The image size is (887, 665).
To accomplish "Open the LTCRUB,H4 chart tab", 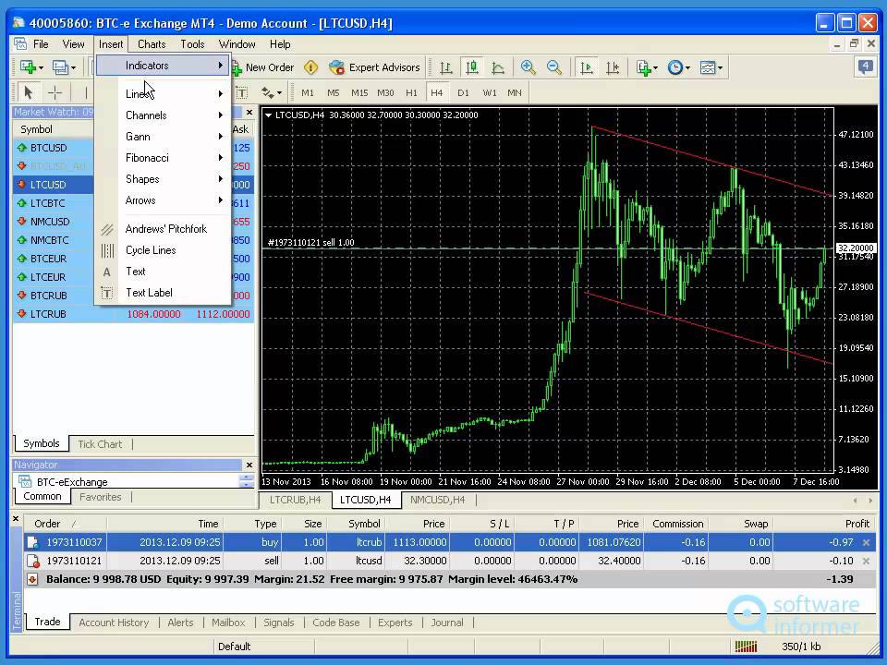I will pyautogui.click(x=295, y=500).
